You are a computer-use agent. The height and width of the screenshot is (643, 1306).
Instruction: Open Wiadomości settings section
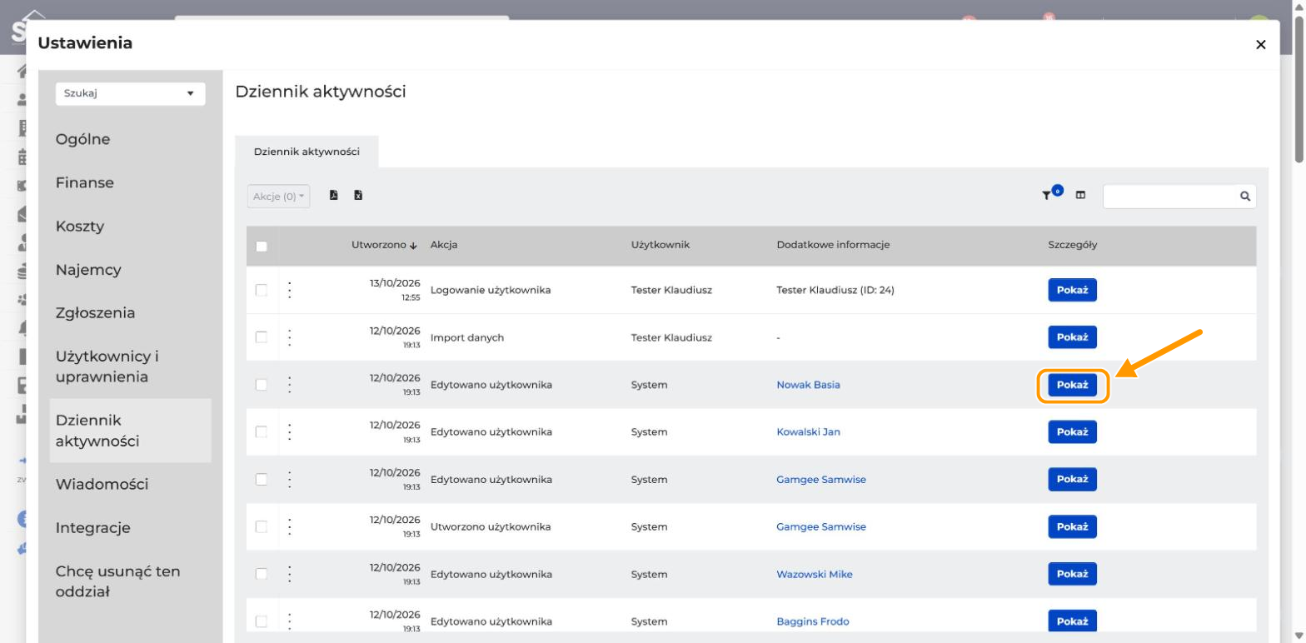pyautogui.click(x=102, y=484)
